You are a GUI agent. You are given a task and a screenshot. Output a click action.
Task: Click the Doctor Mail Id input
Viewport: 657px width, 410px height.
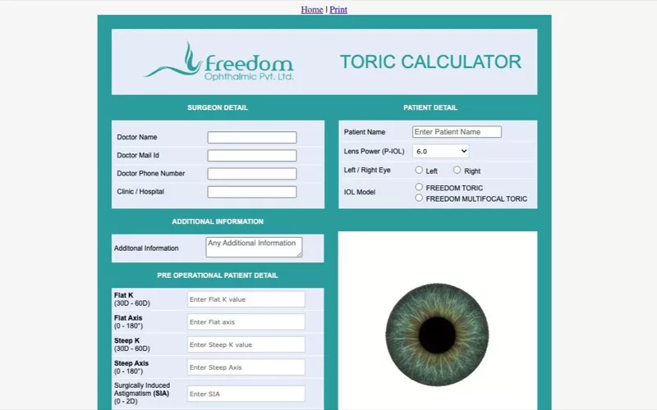coord(252,156)
